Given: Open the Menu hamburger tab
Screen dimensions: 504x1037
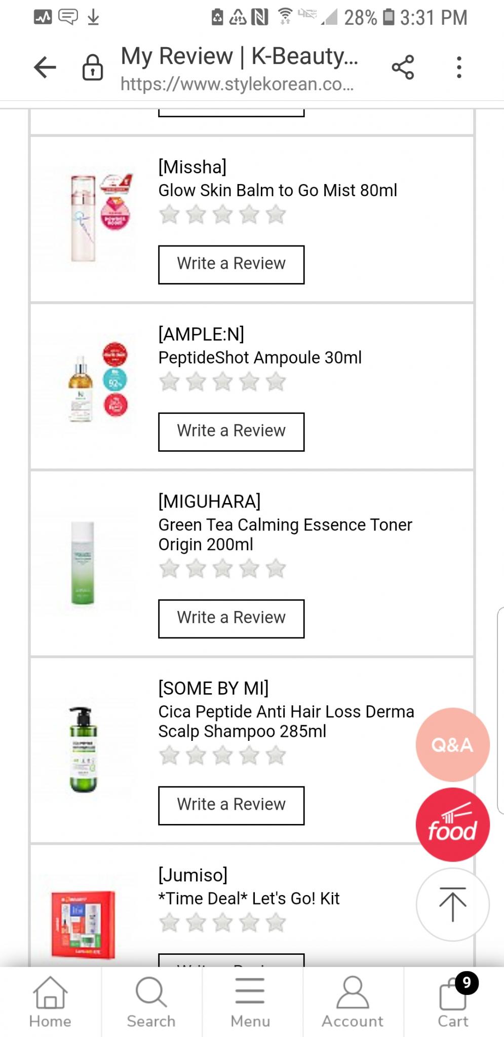Looking at the screenshot, I should pyautogui.click(x=250, y=1002).
